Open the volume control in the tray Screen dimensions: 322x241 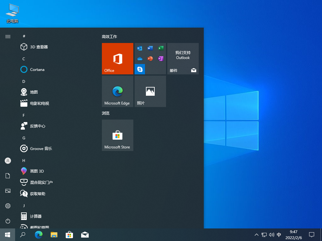pos(271,234)
